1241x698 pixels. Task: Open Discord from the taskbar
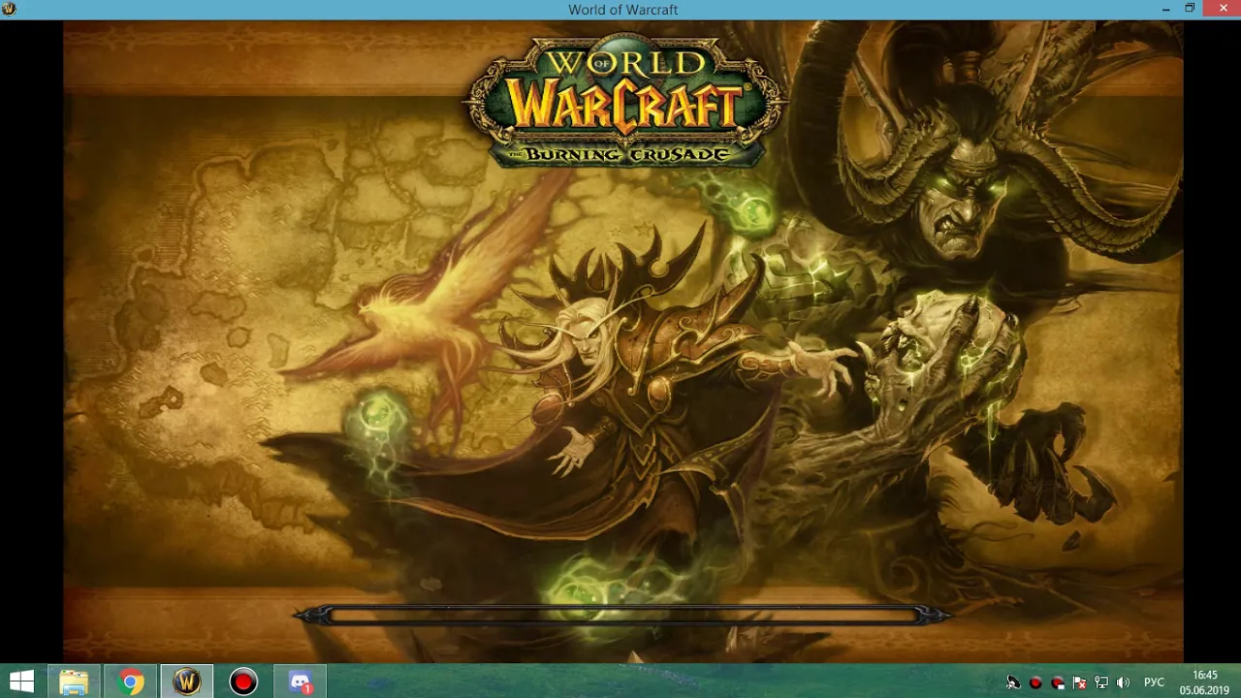(x=301, y=682)
